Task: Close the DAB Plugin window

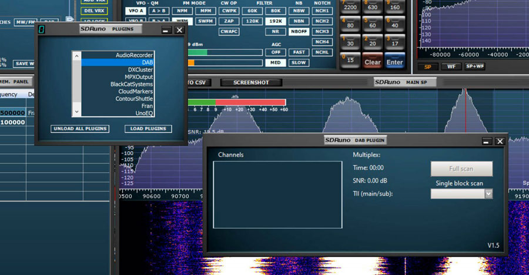Action: (500, 141)
